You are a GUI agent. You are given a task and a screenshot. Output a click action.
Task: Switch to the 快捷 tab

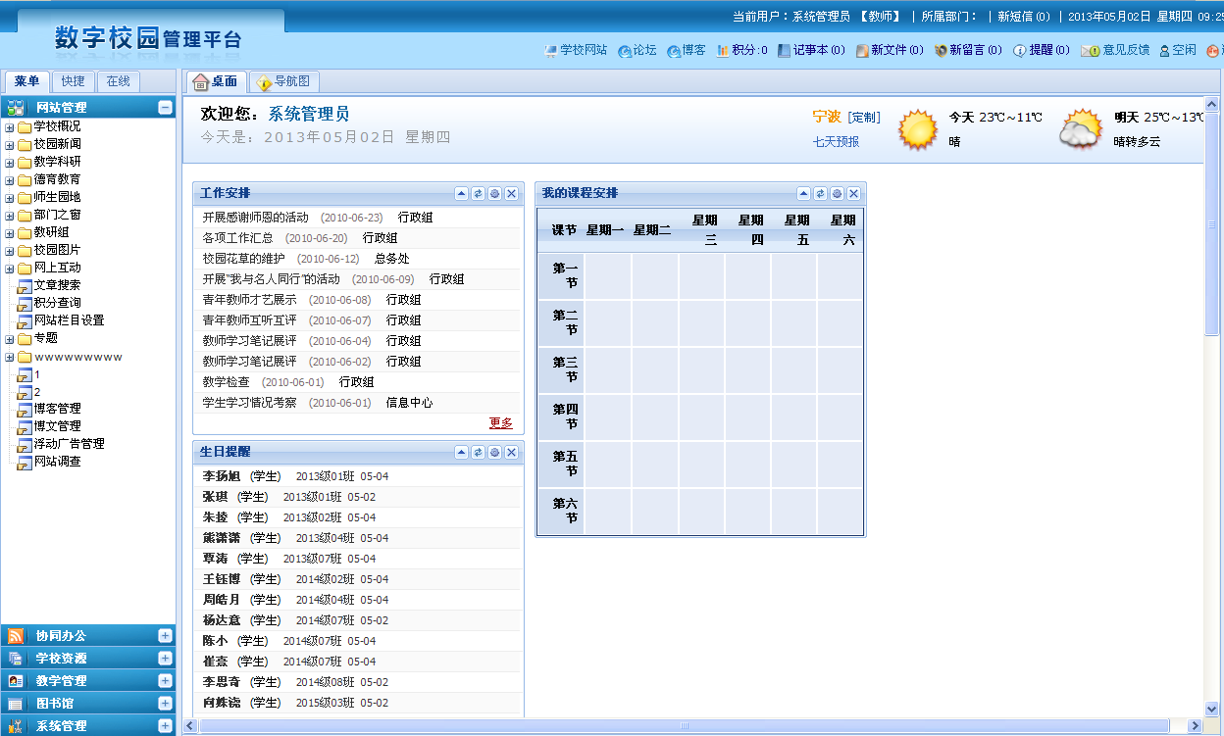(73, 81)
